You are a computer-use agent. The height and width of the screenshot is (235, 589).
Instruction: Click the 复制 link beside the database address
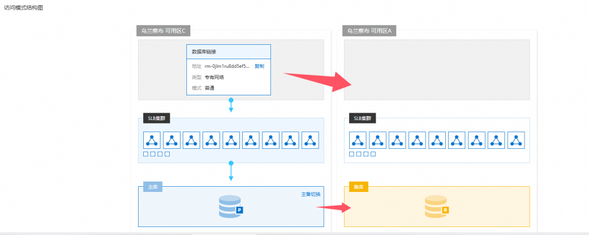pos(259,66)
